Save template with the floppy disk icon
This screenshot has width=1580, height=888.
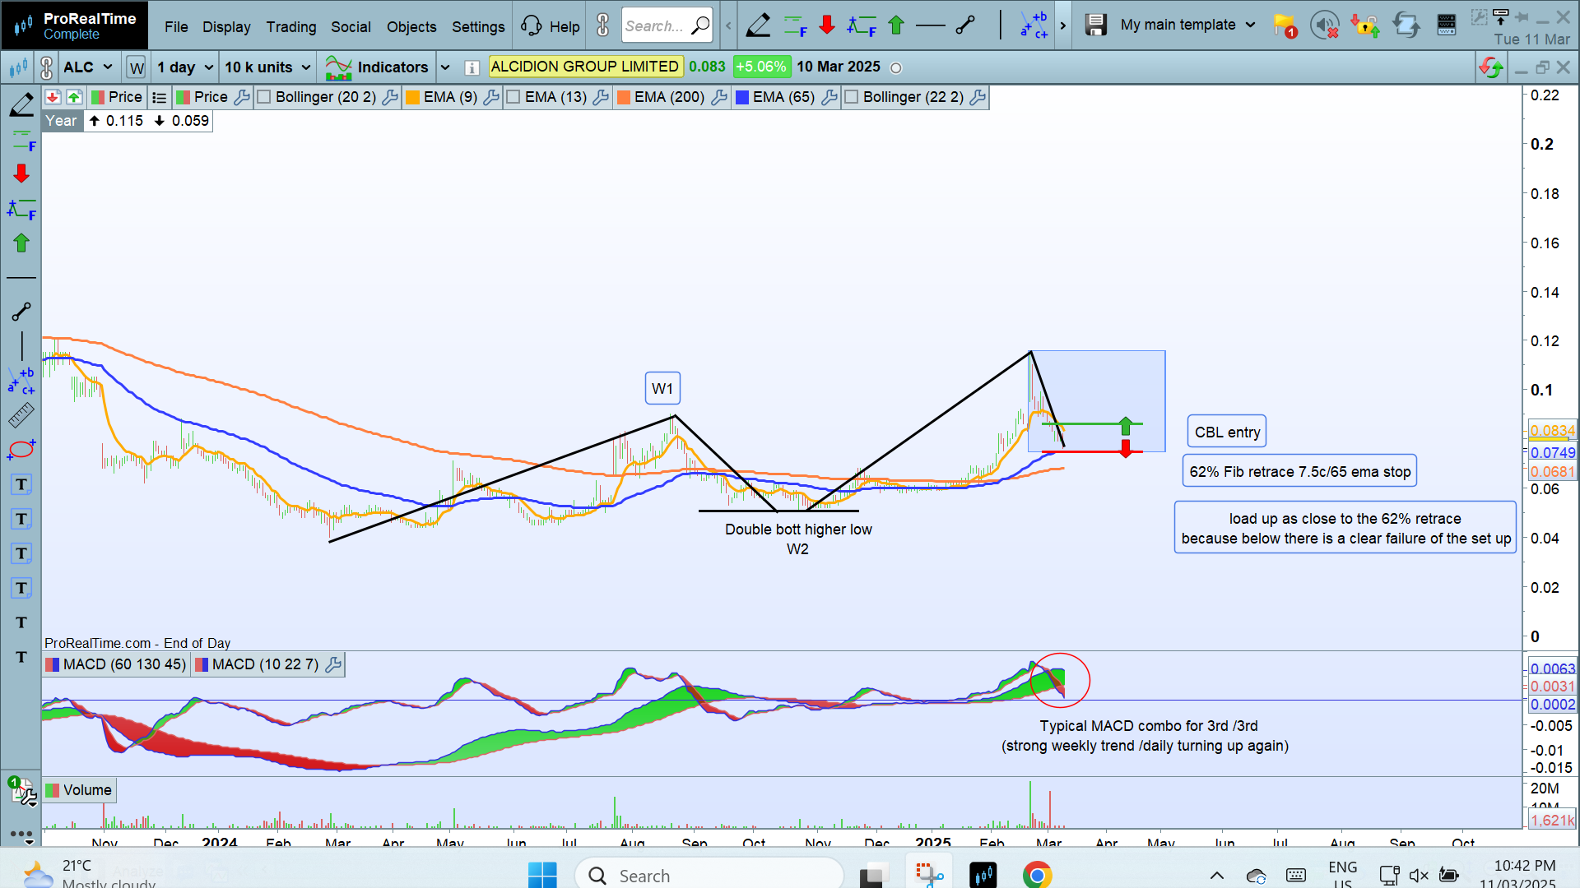(1095, 25)
